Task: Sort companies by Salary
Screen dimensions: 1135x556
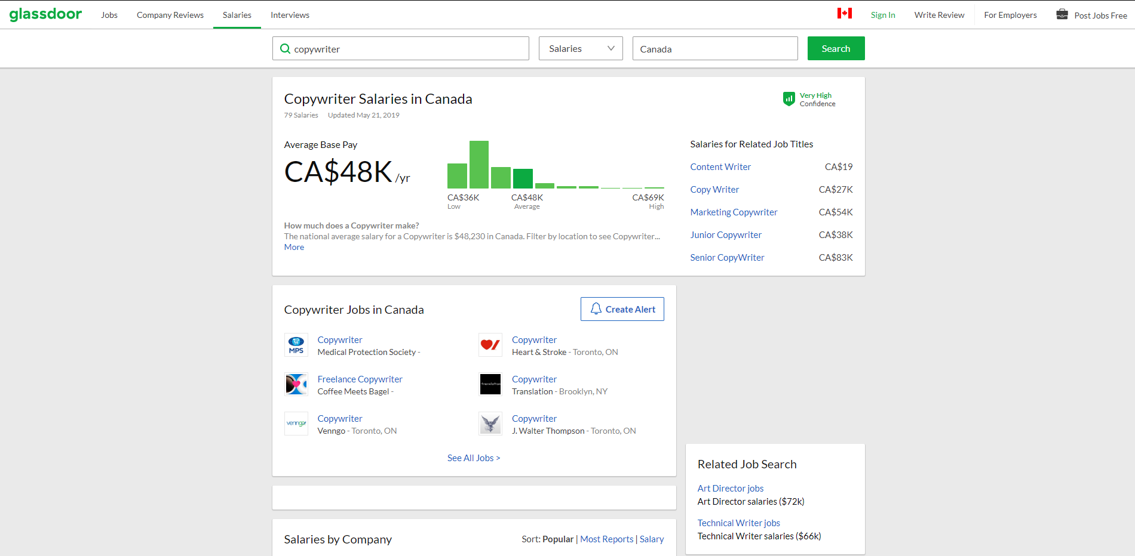Action: (652, 539)
